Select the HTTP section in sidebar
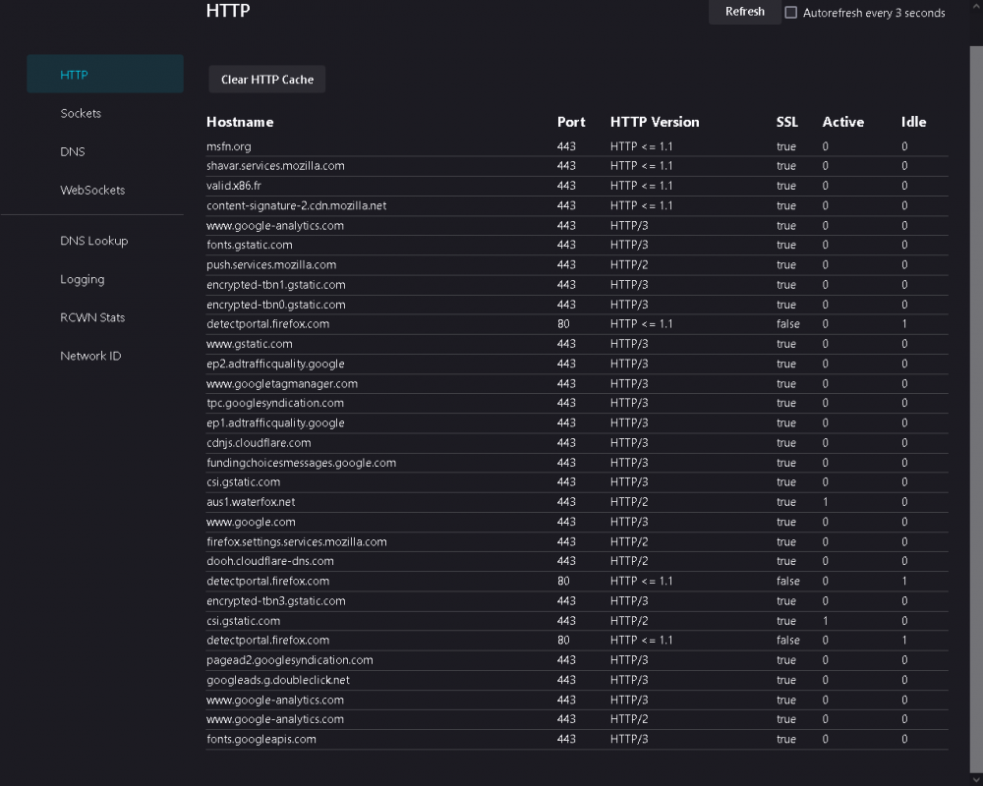Image resolution: width=983 pixels, height=786 pixels. tap(104, 75)
